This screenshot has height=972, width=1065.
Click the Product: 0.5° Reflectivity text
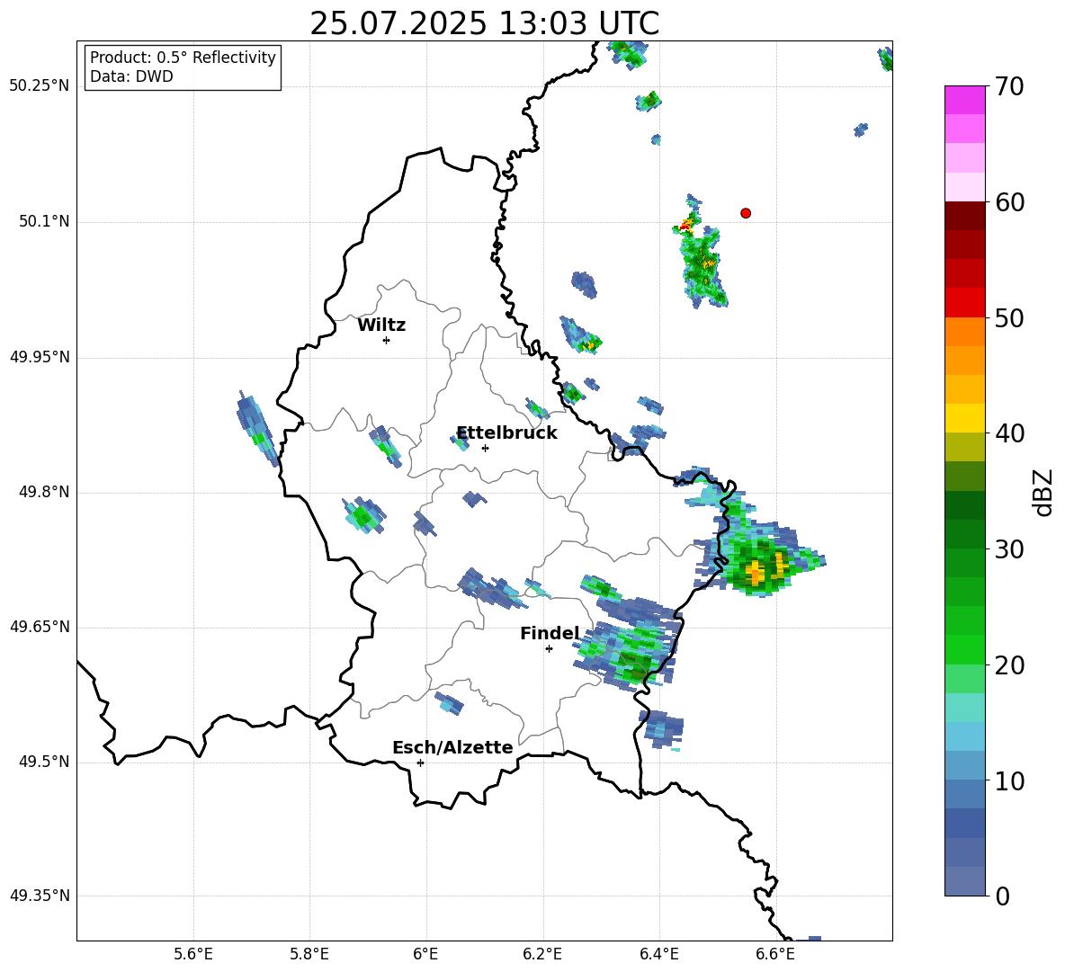[183, 58]
